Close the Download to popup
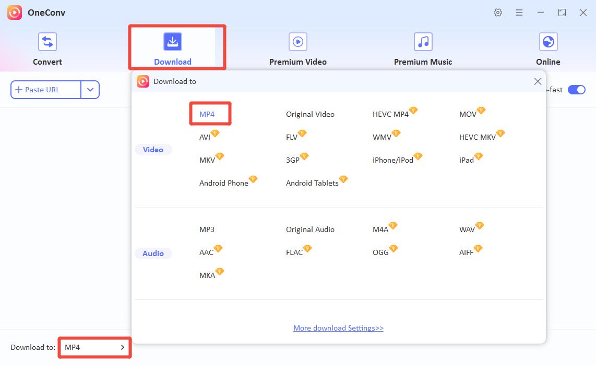The image size is (596, 365). (538, 81)
